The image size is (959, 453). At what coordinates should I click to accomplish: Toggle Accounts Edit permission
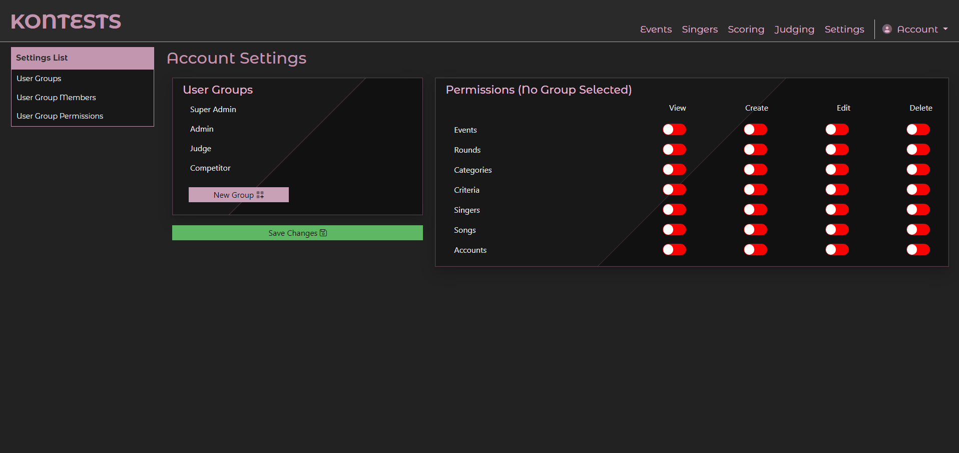(x=837, y=250)
